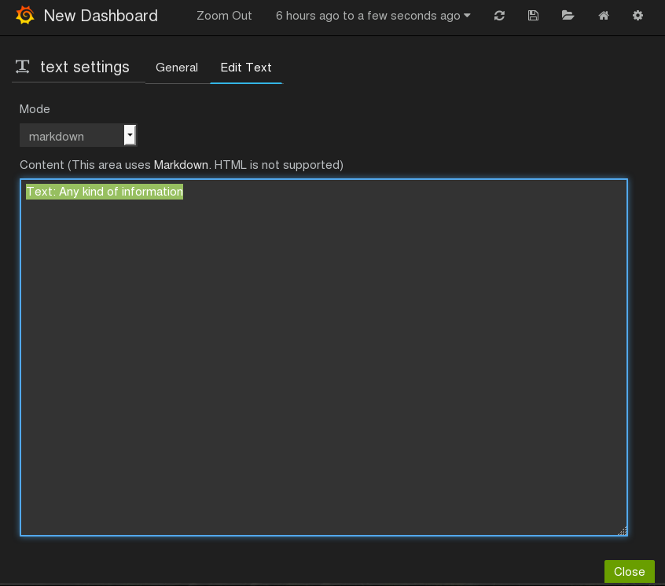Click the text panel type icon
665x586 pixels.
tap(24, 67)
